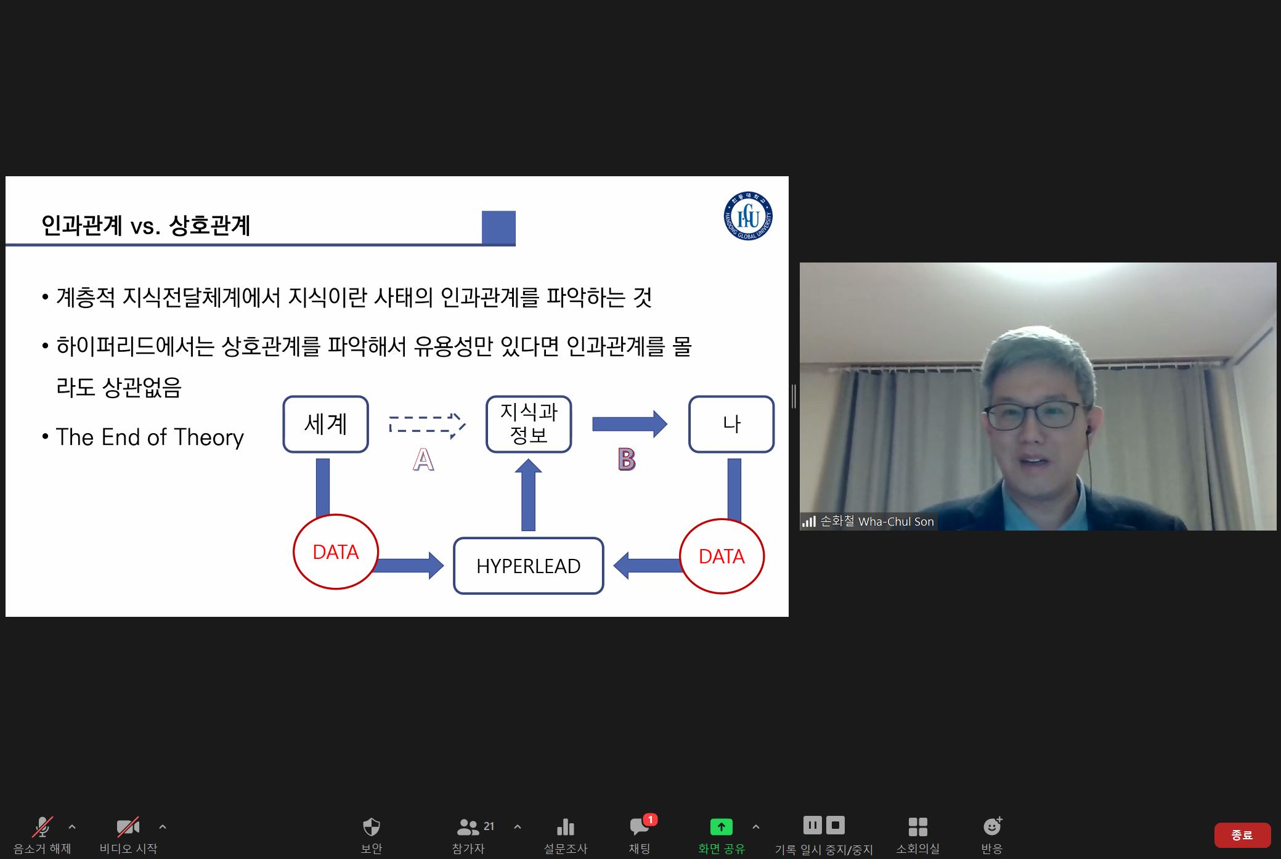Expand audio options chevron beside microphone
This screenshot has width=1281, height=859.
[x=72, y=827]
